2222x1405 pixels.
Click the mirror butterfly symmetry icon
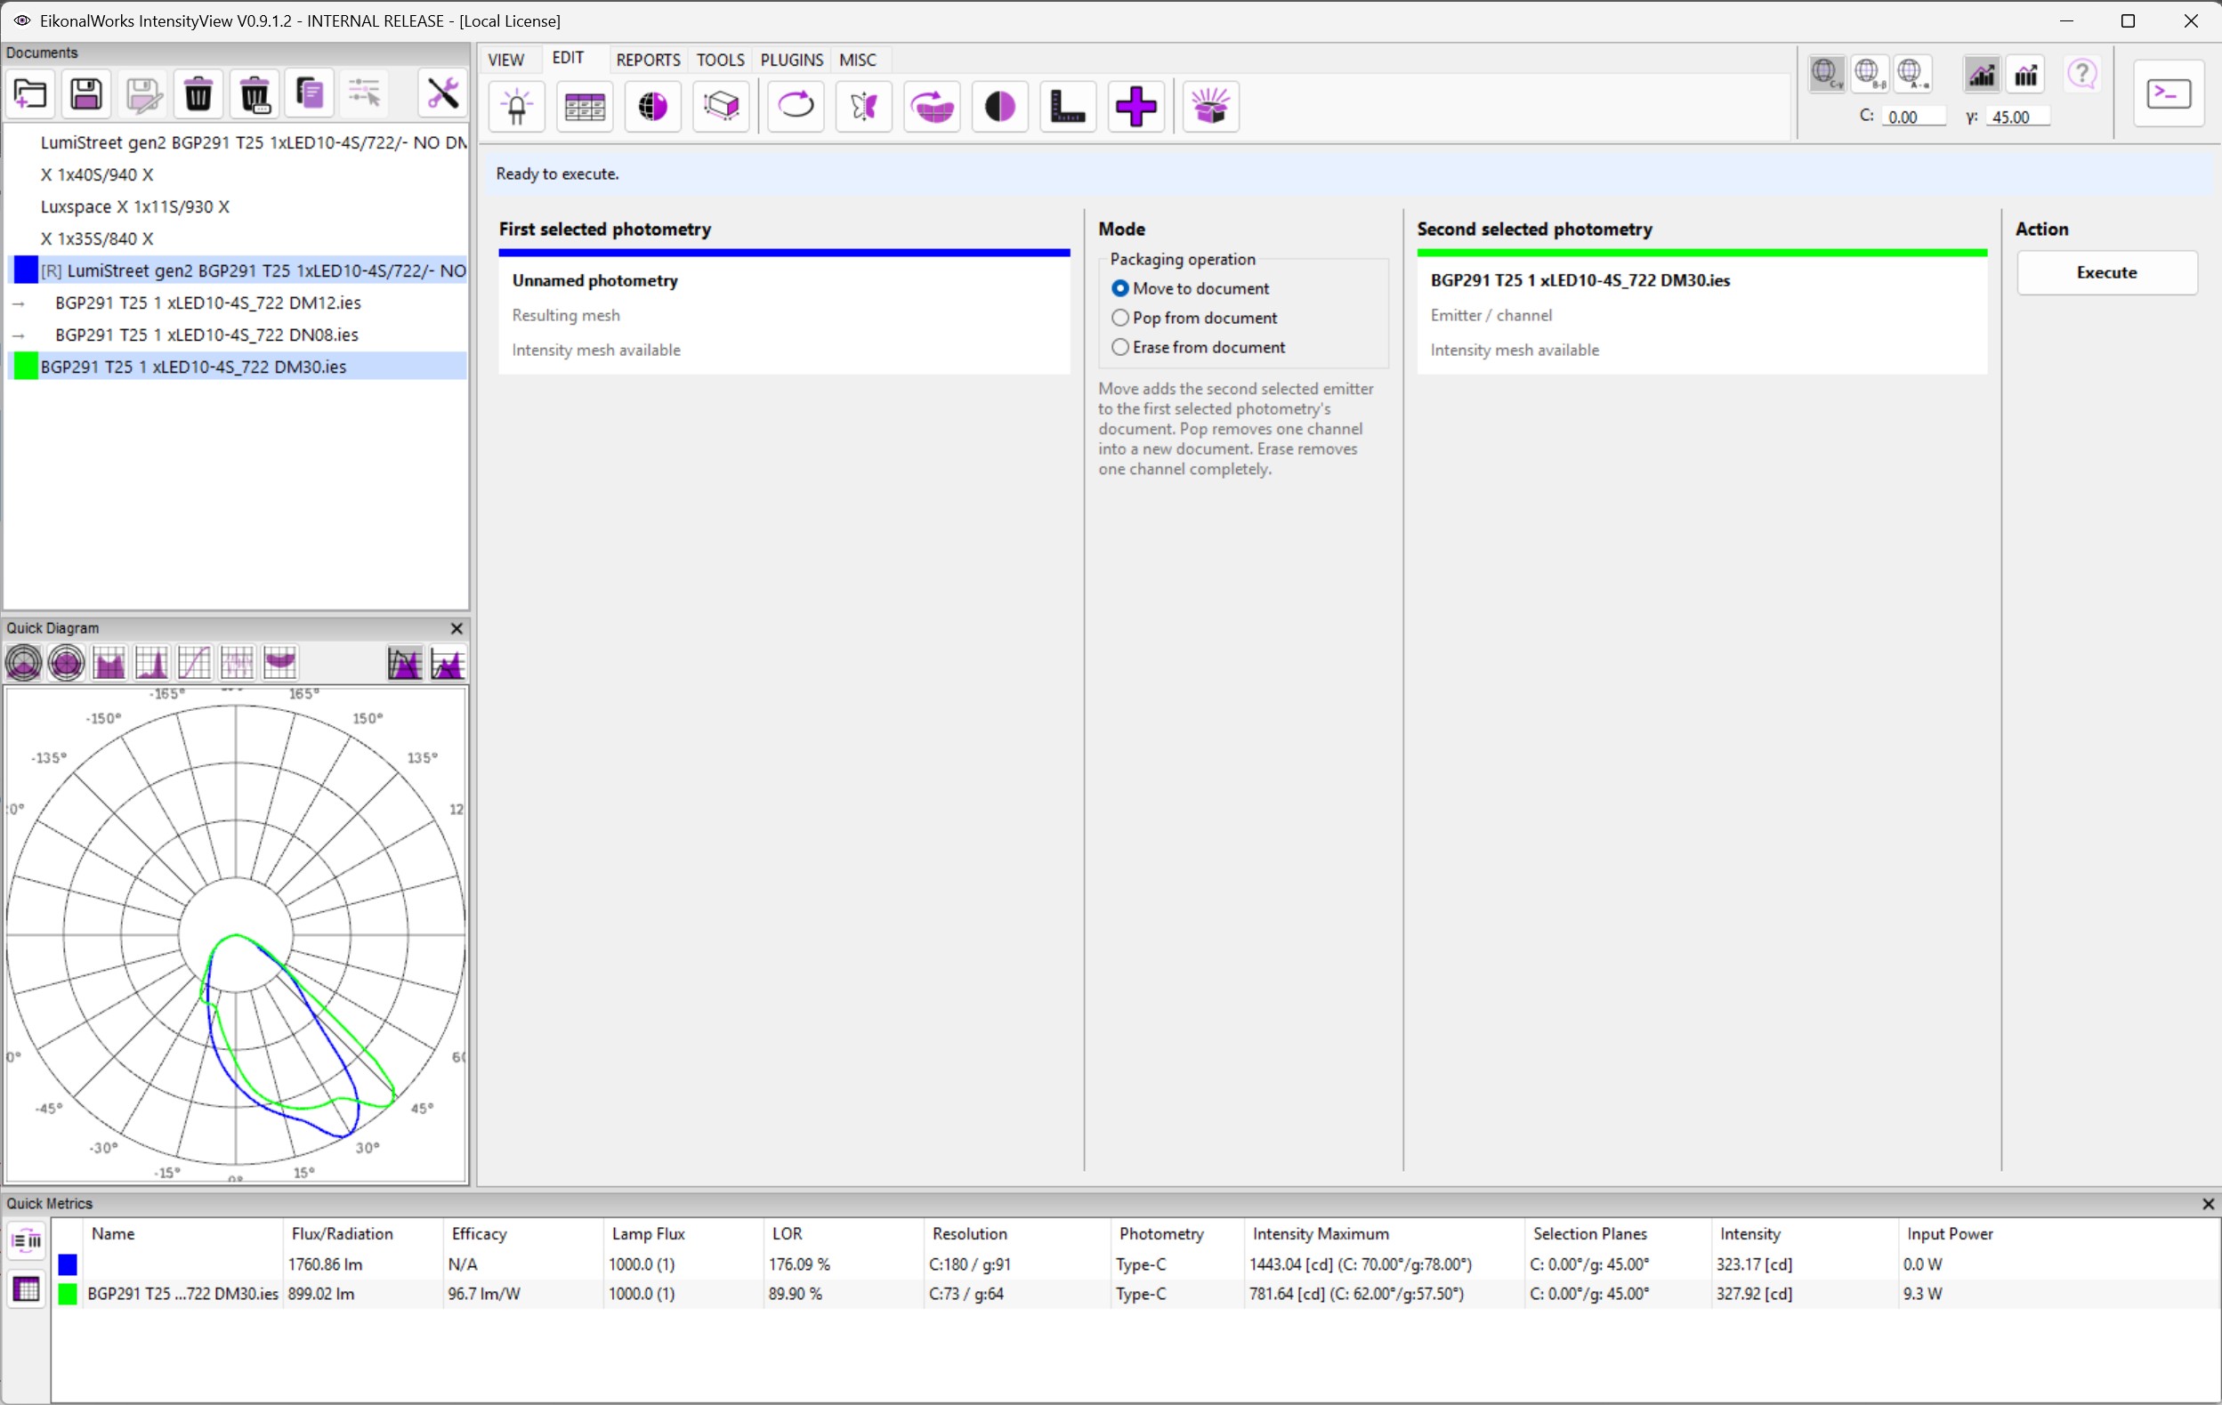point(865,107)
